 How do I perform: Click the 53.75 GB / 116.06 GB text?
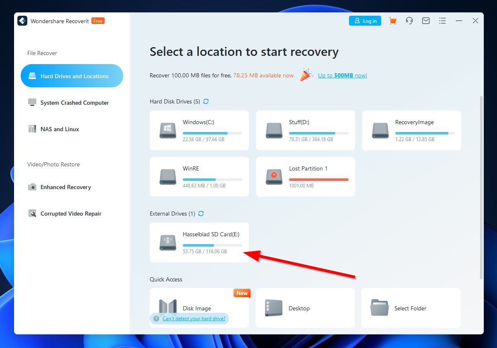point(205,252)
